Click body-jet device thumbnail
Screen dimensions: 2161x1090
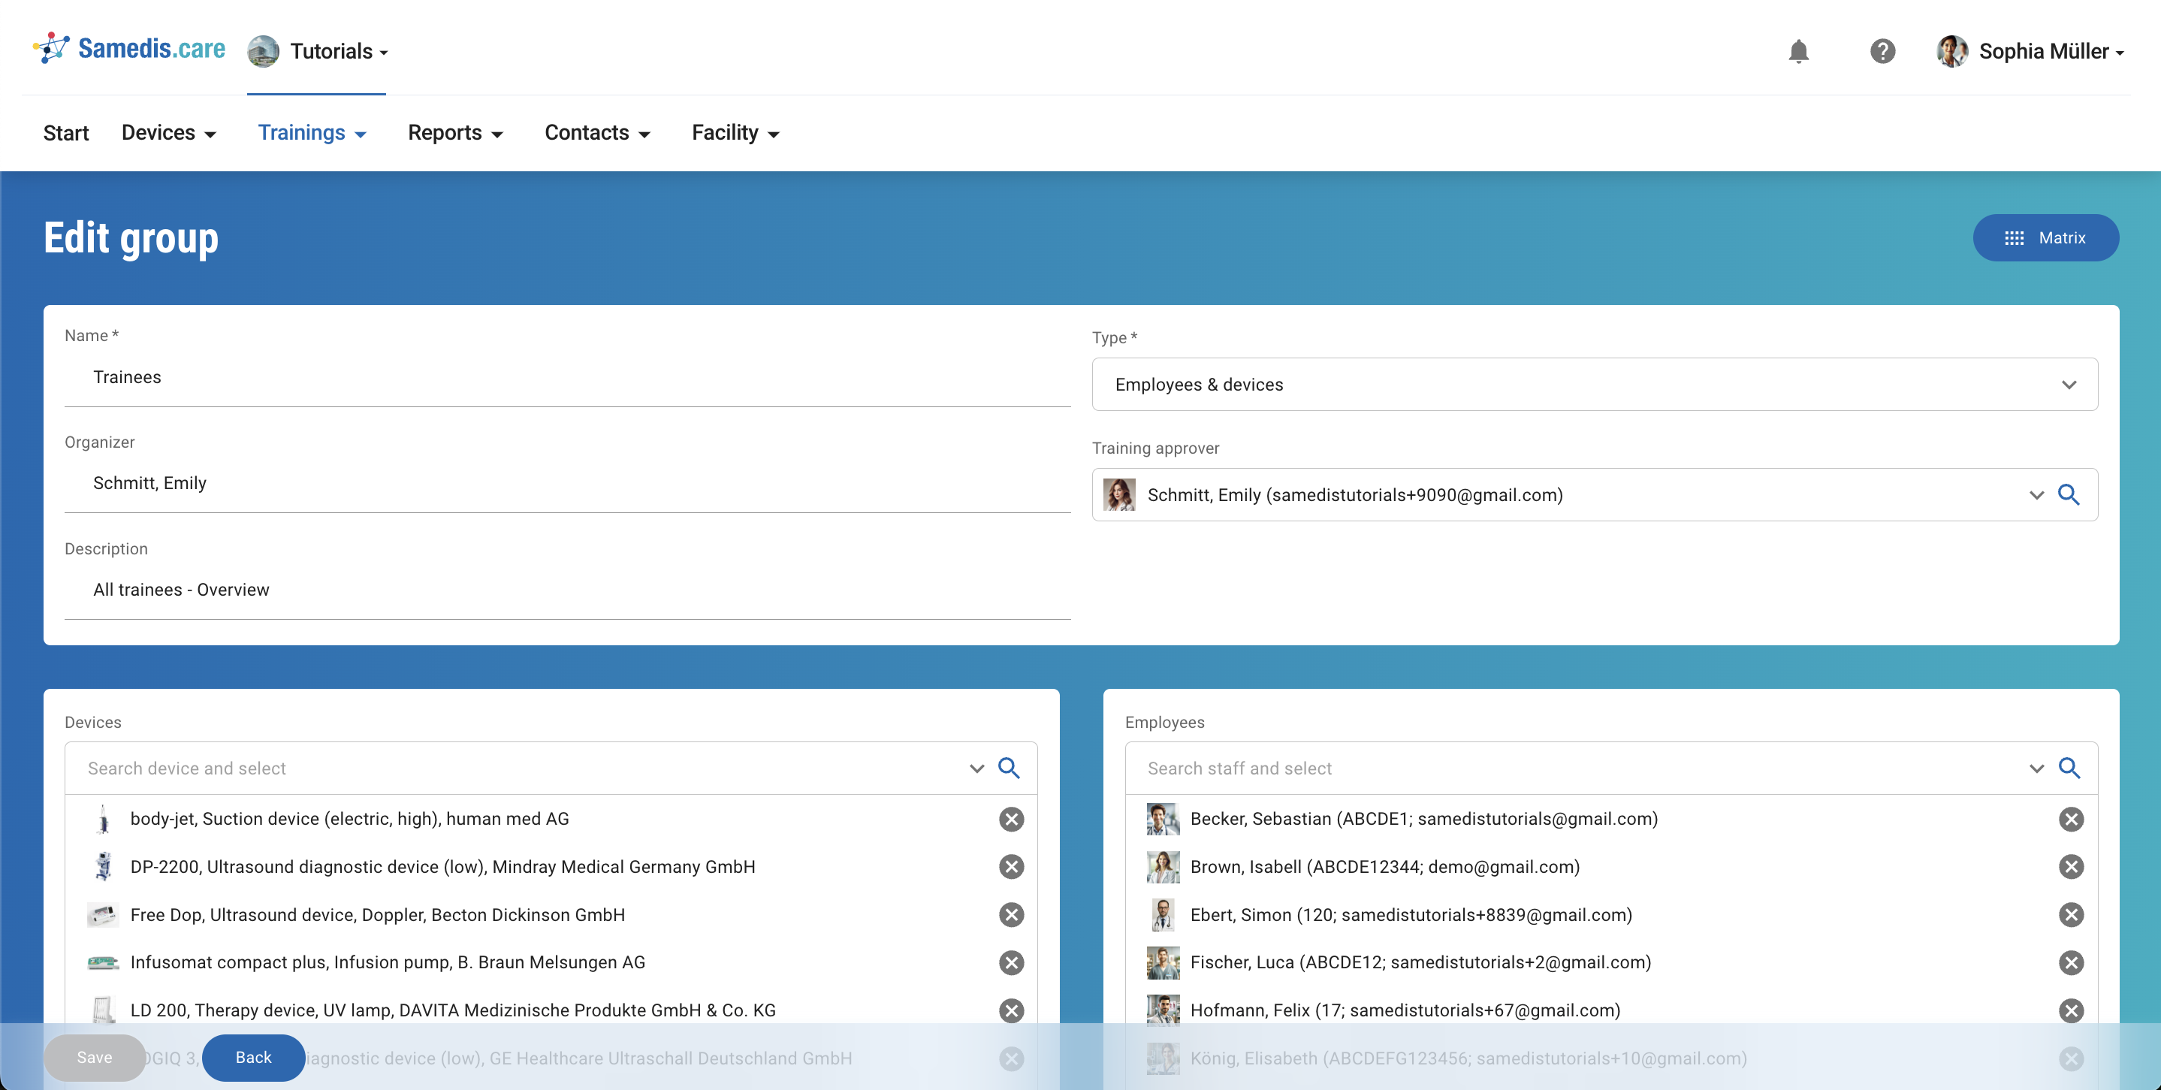click(103, 819)
